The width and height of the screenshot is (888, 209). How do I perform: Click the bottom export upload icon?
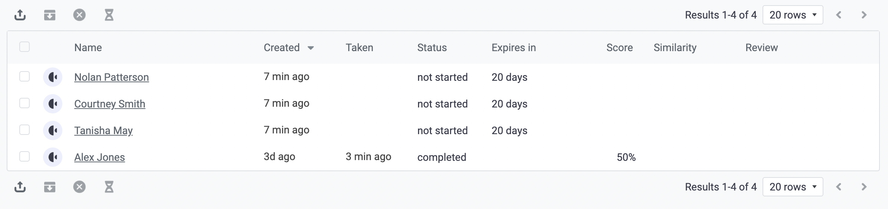pyautogui.click(x=20, y=187)
